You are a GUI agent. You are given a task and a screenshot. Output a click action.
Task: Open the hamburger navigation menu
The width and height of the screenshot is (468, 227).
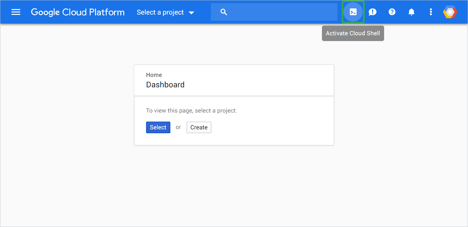(16, 12)
